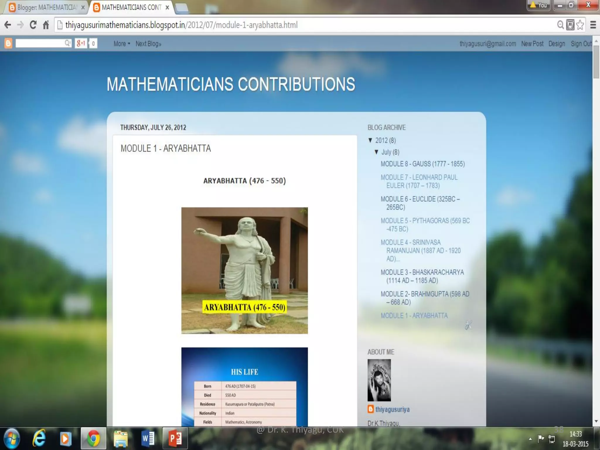Open the Blog Archive wrench edit icon
This screenshot has width=600, height=450.
[468, 325]
